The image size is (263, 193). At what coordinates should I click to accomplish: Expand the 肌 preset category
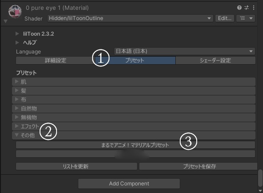tap(134, 82)
